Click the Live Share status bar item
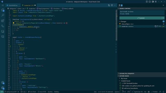 click(32, 92)
